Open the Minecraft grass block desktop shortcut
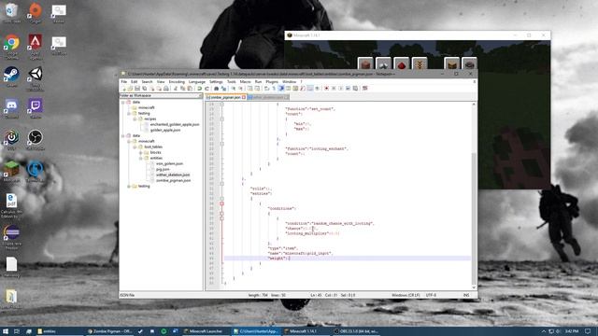This screenshot has width=598, height=336. (x=11, y=169)
